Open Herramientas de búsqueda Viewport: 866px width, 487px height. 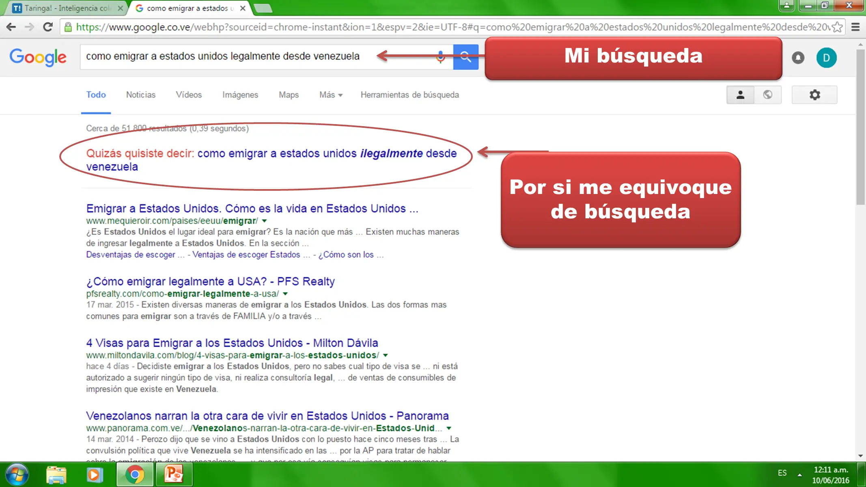(x=410, y=95)
